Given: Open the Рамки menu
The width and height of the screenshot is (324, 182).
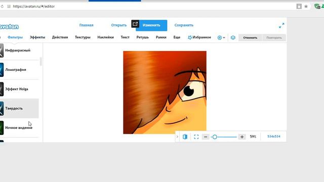Looking at the screenshot, I should (x=161, y=37).
